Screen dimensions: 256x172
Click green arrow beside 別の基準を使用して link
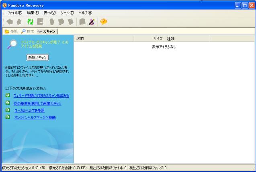point(8,102)
